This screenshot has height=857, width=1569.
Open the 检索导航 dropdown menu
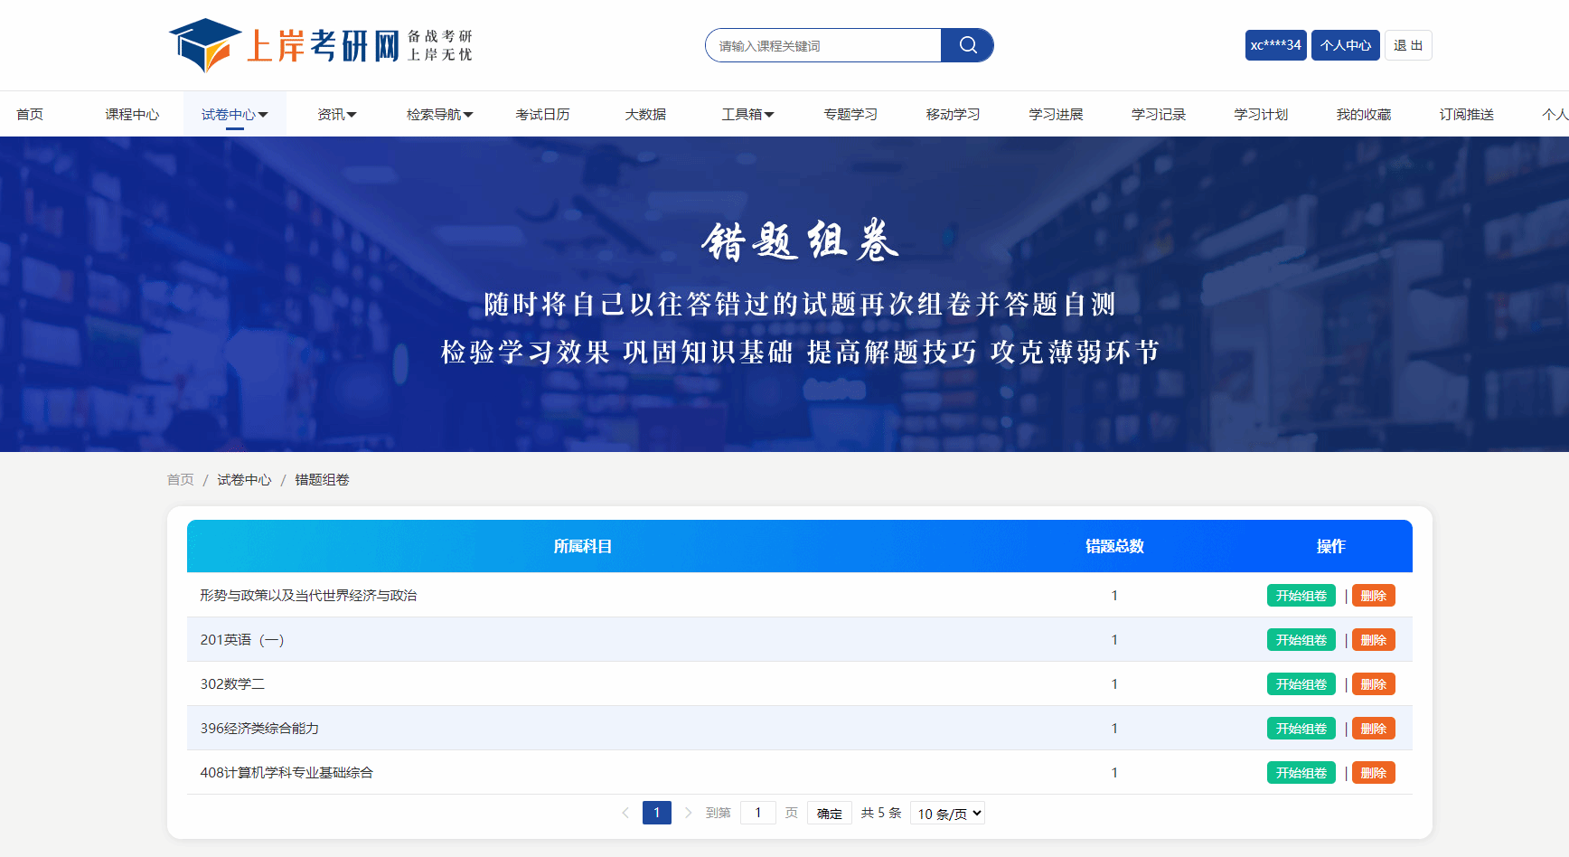tap(439, 115)
